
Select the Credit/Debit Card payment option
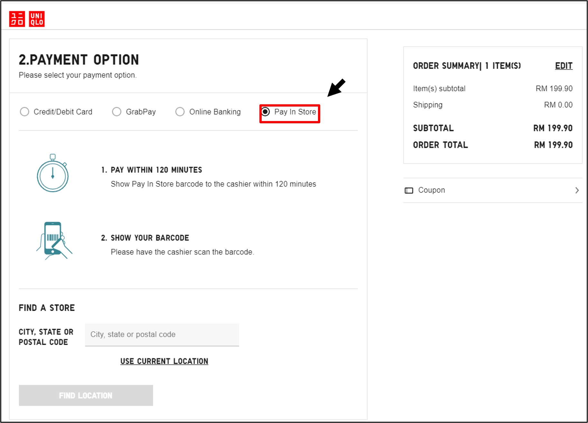[x=24, y=112]
